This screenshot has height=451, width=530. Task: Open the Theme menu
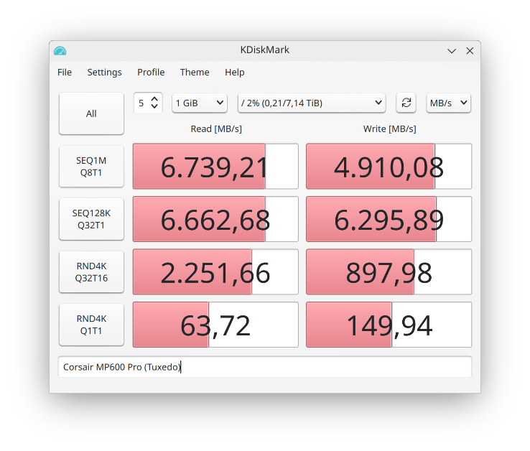pyautogui.click(x=195, y=73)
